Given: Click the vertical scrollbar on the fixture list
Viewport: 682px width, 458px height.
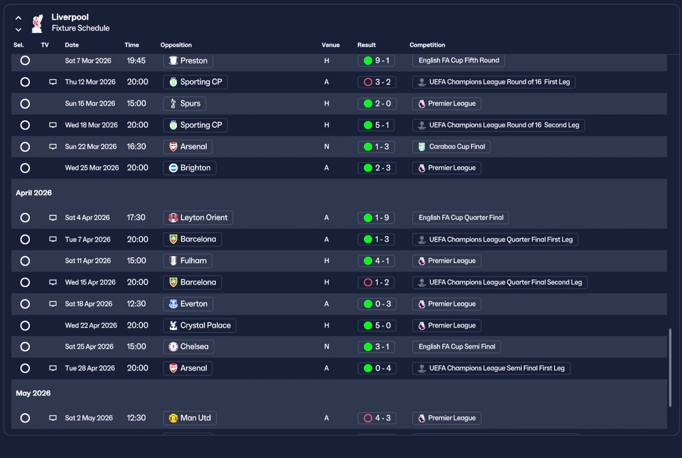Looking at the screenshot, I should (x=670, y=368).
